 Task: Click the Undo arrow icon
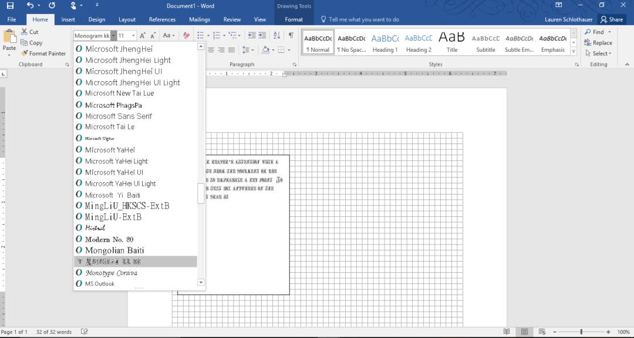[31, 6]
